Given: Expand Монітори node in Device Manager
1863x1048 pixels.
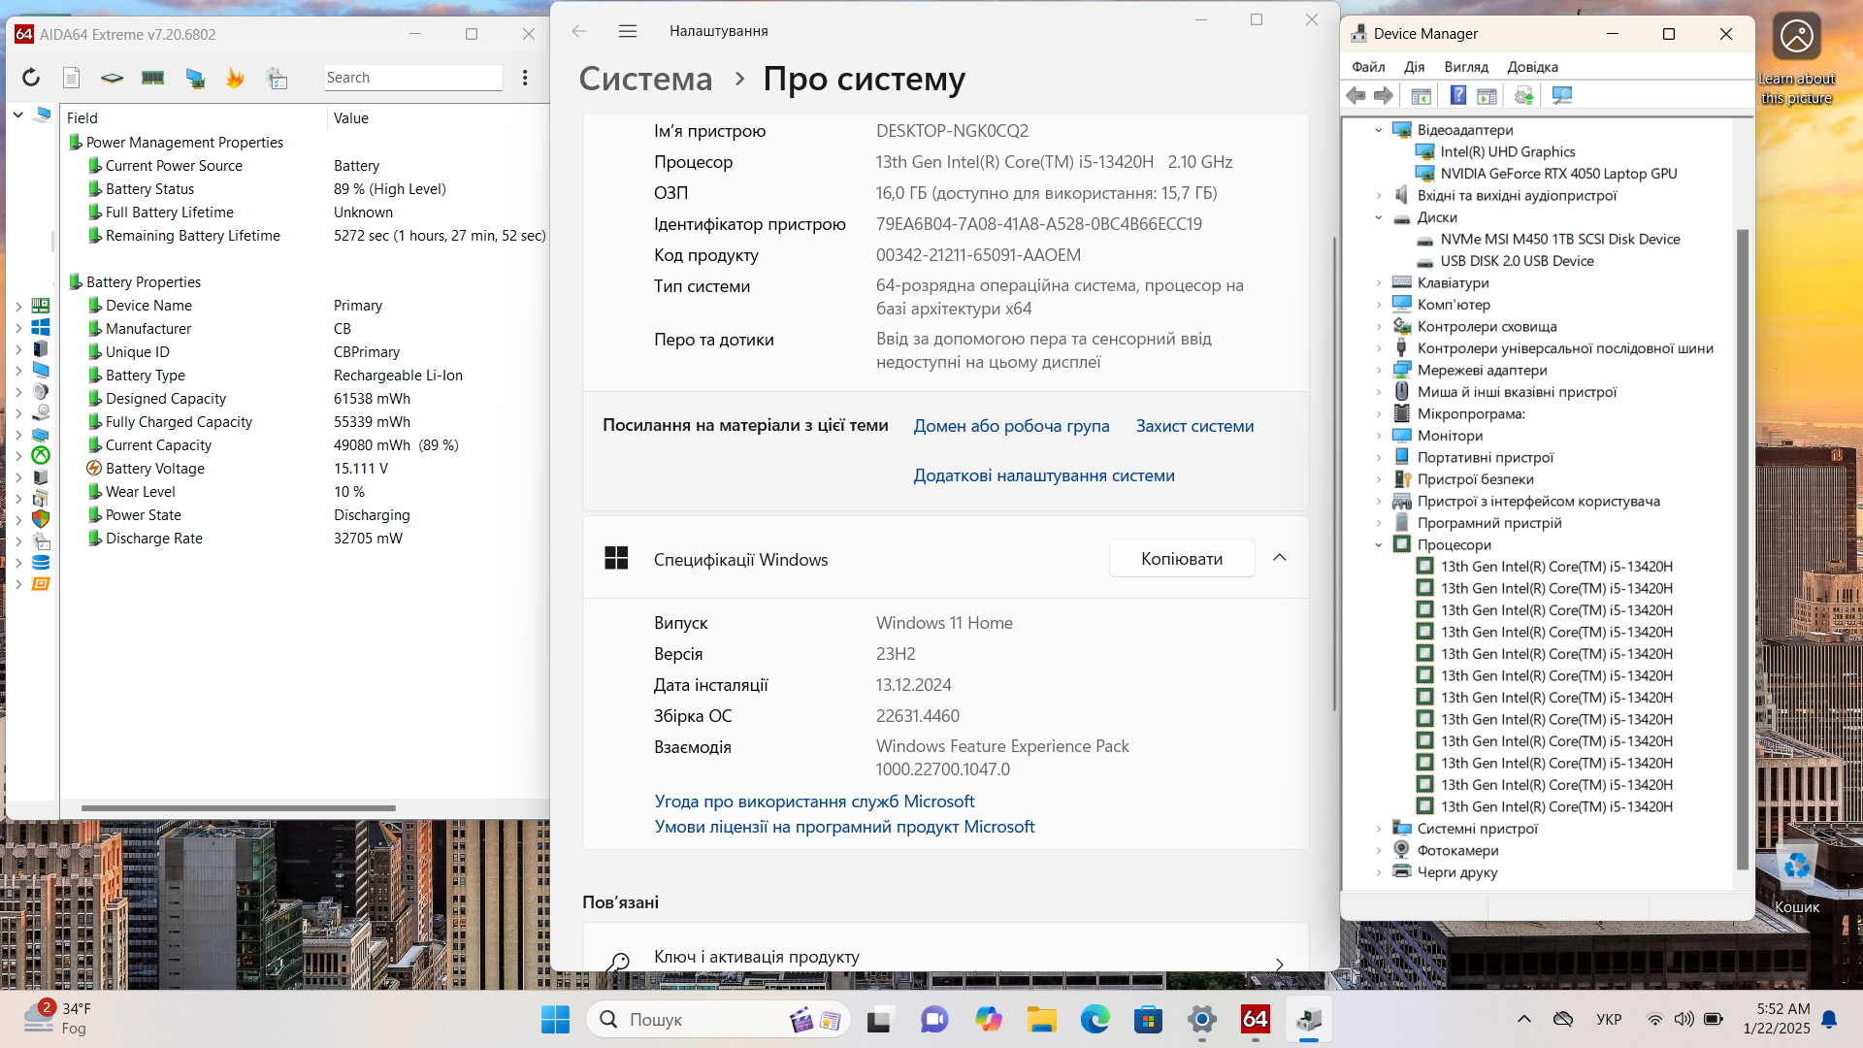Looking at the screenshot, I should pyautogui.click(x=1379, y=436).
